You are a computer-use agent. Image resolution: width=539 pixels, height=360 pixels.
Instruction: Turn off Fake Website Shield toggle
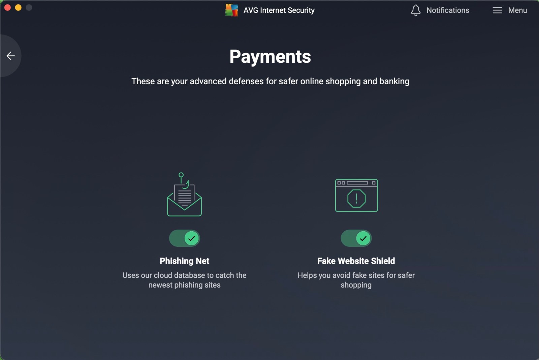point(356,238)
